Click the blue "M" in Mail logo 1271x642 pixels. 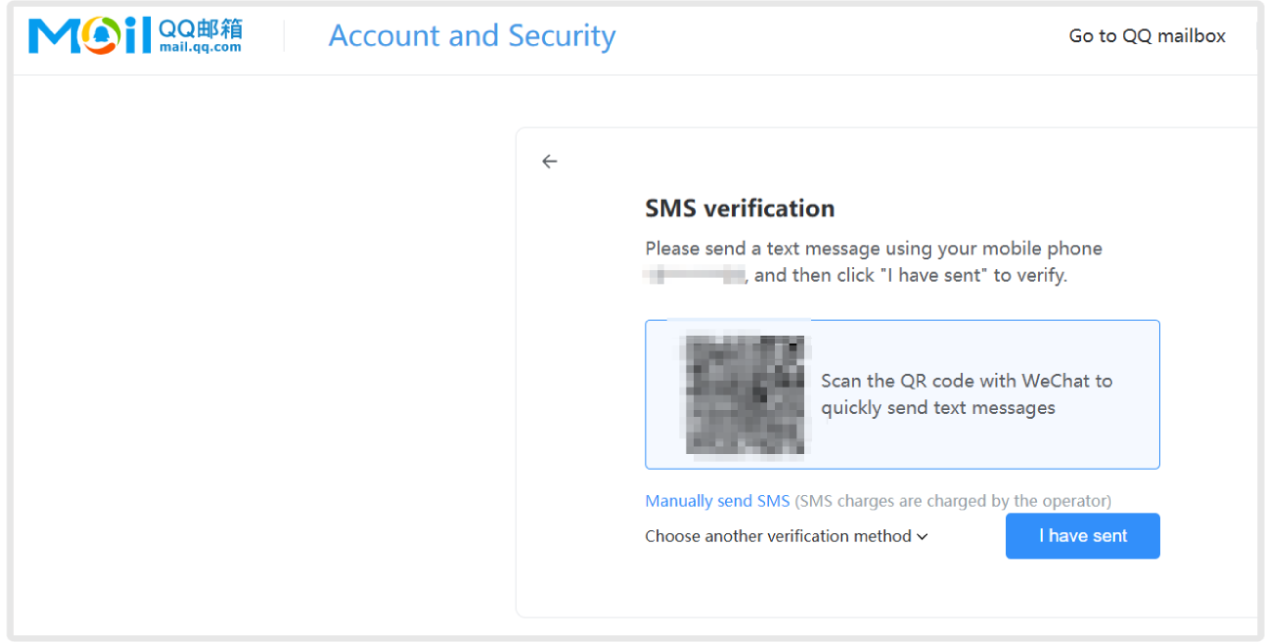coord(54,35)
